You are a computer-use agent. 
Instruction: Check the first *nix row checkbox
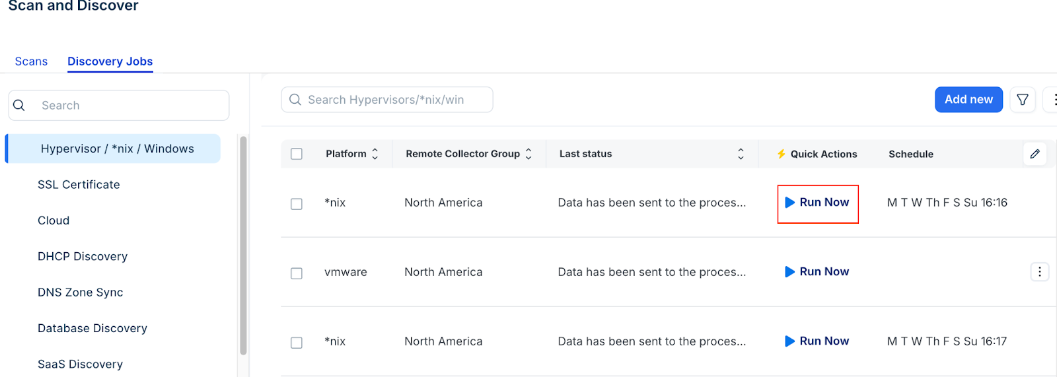click(297, 204)
